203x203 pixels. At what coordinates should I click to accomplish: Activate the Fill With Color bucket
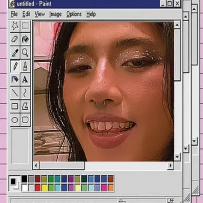(x=25, y=39)
